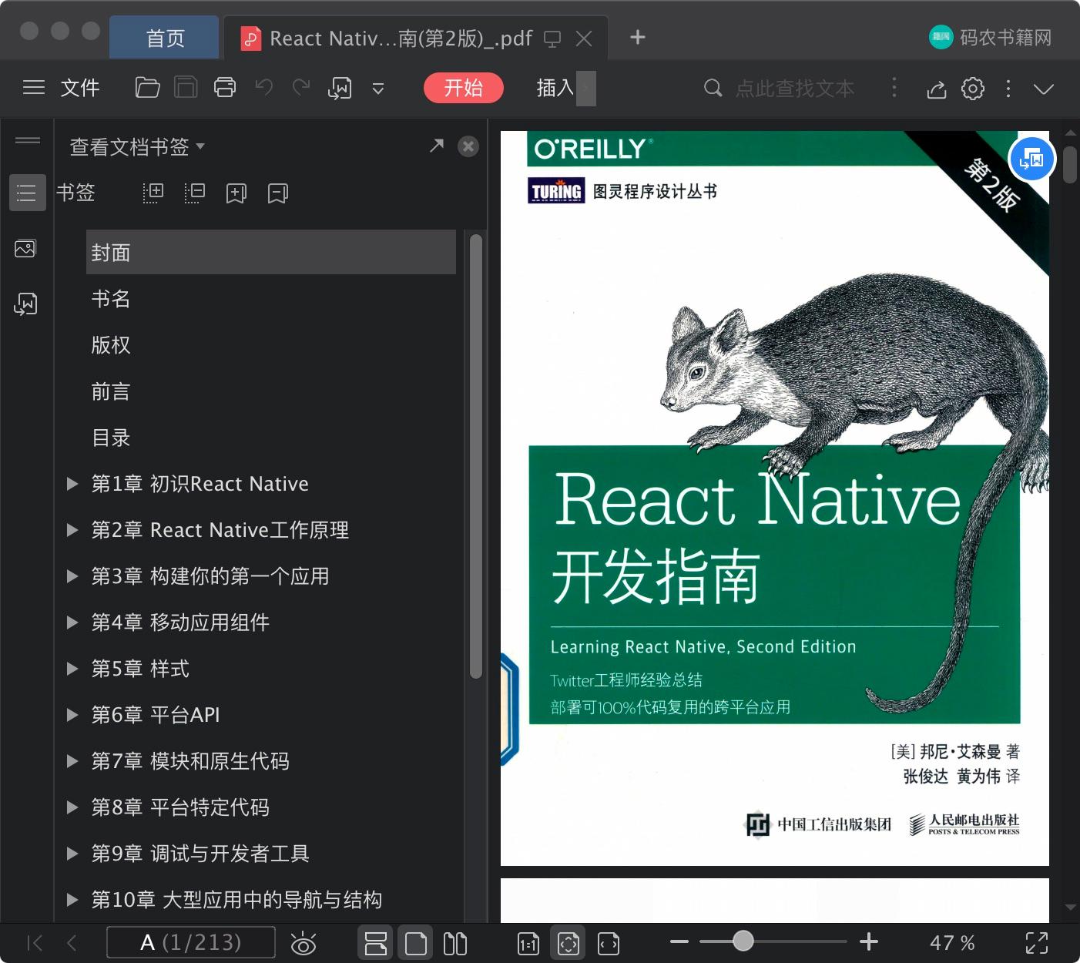Expand all bookmarks icon
Screen dimensions: 1080x963
(x=153, y=193)
